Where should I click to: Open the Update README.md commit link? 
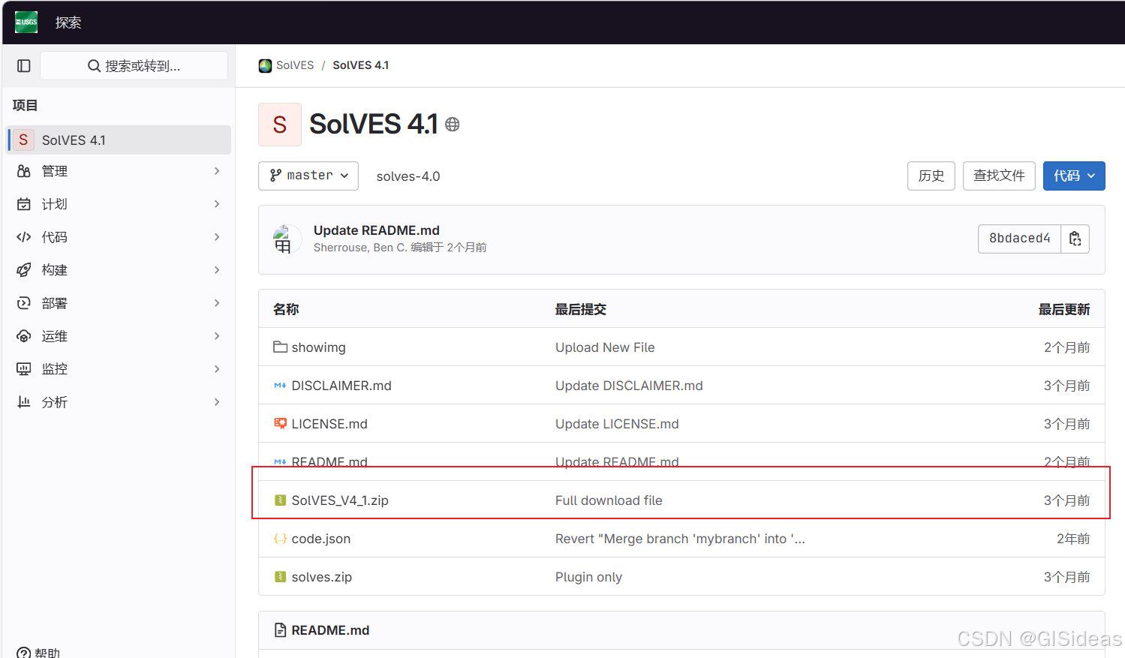(x=377, y=230)
